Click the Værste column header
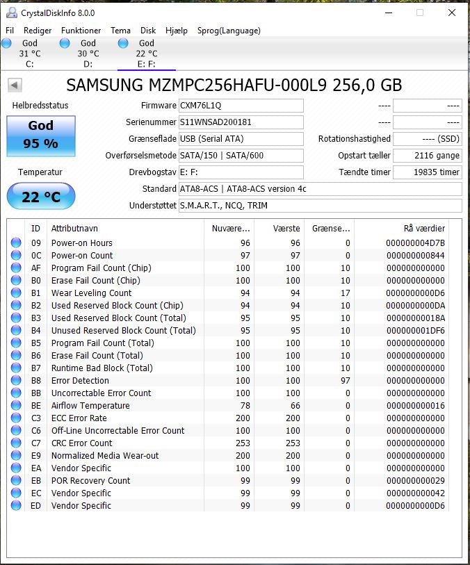 [279, 228]
